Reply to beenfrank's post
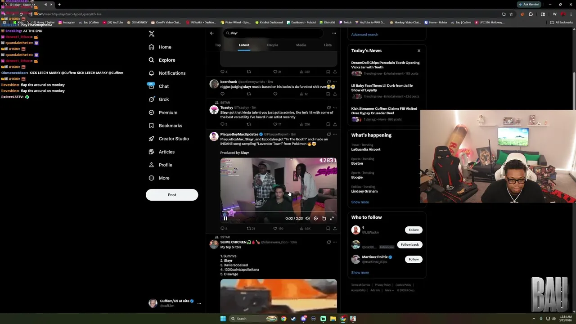The height and width of the screenshot is (324, 576). point(222,94)
